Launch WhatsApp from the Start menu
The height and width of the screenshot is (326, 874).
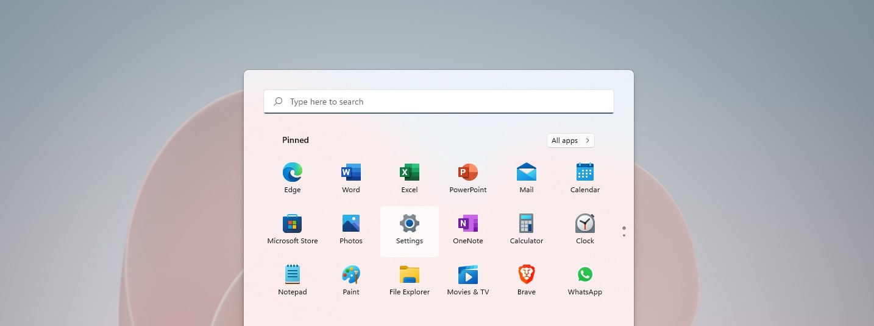point(585,275)
